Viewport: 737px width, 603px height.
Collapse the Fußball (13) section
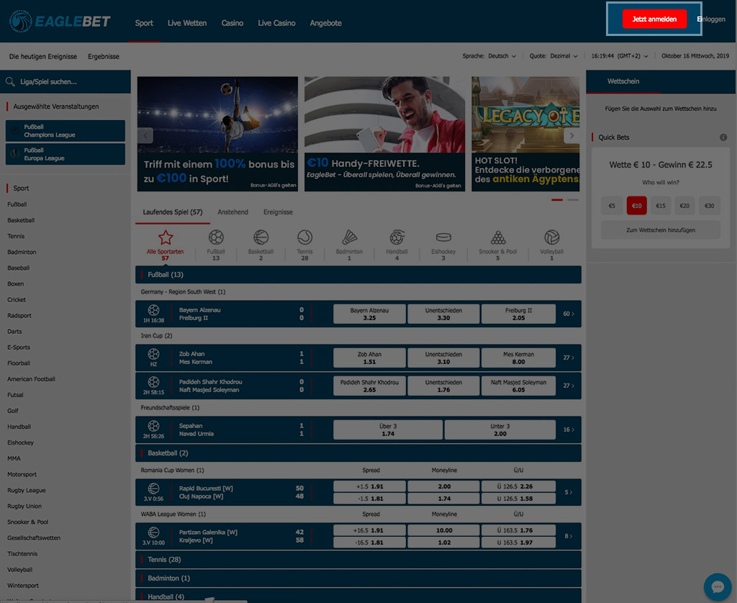pos(358,274)
